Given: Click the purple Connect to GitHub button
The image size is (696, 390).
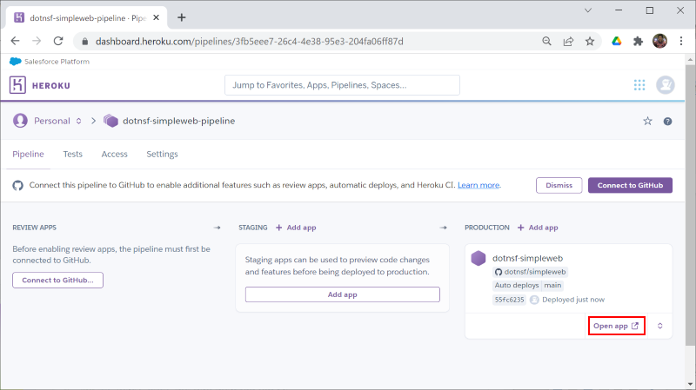Looking at the screenshot, I should (x=630, y=185).
